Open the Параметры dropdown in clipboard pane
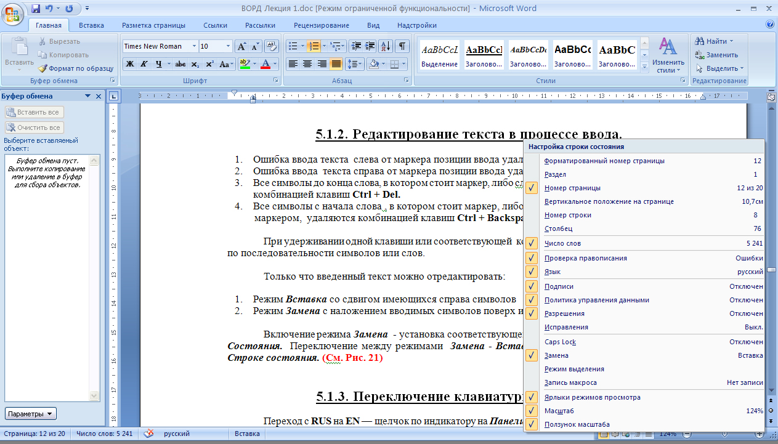This screenshot has width=778, height=444. click(31, 414)
